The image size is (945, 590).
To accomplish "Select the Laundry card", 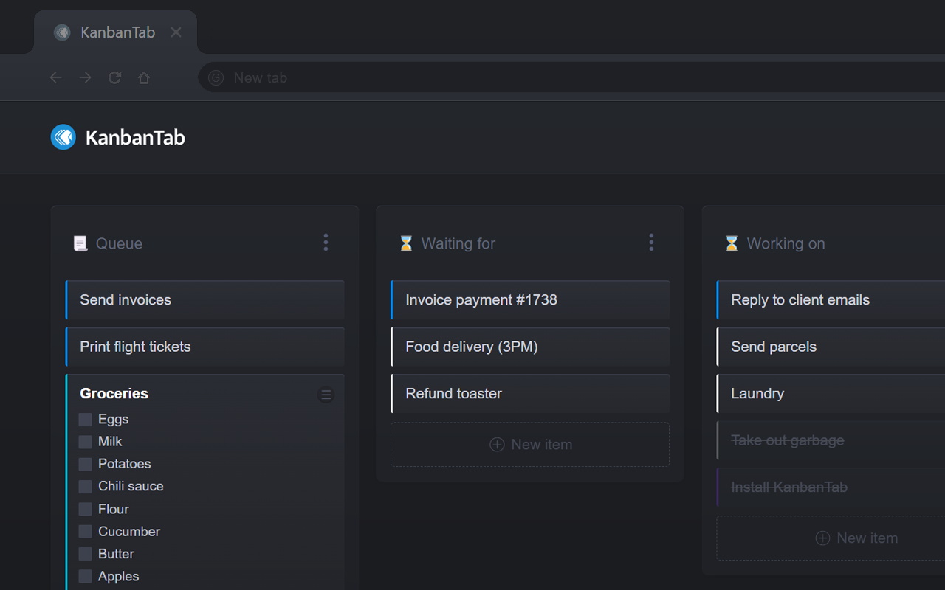I will 831,394.
